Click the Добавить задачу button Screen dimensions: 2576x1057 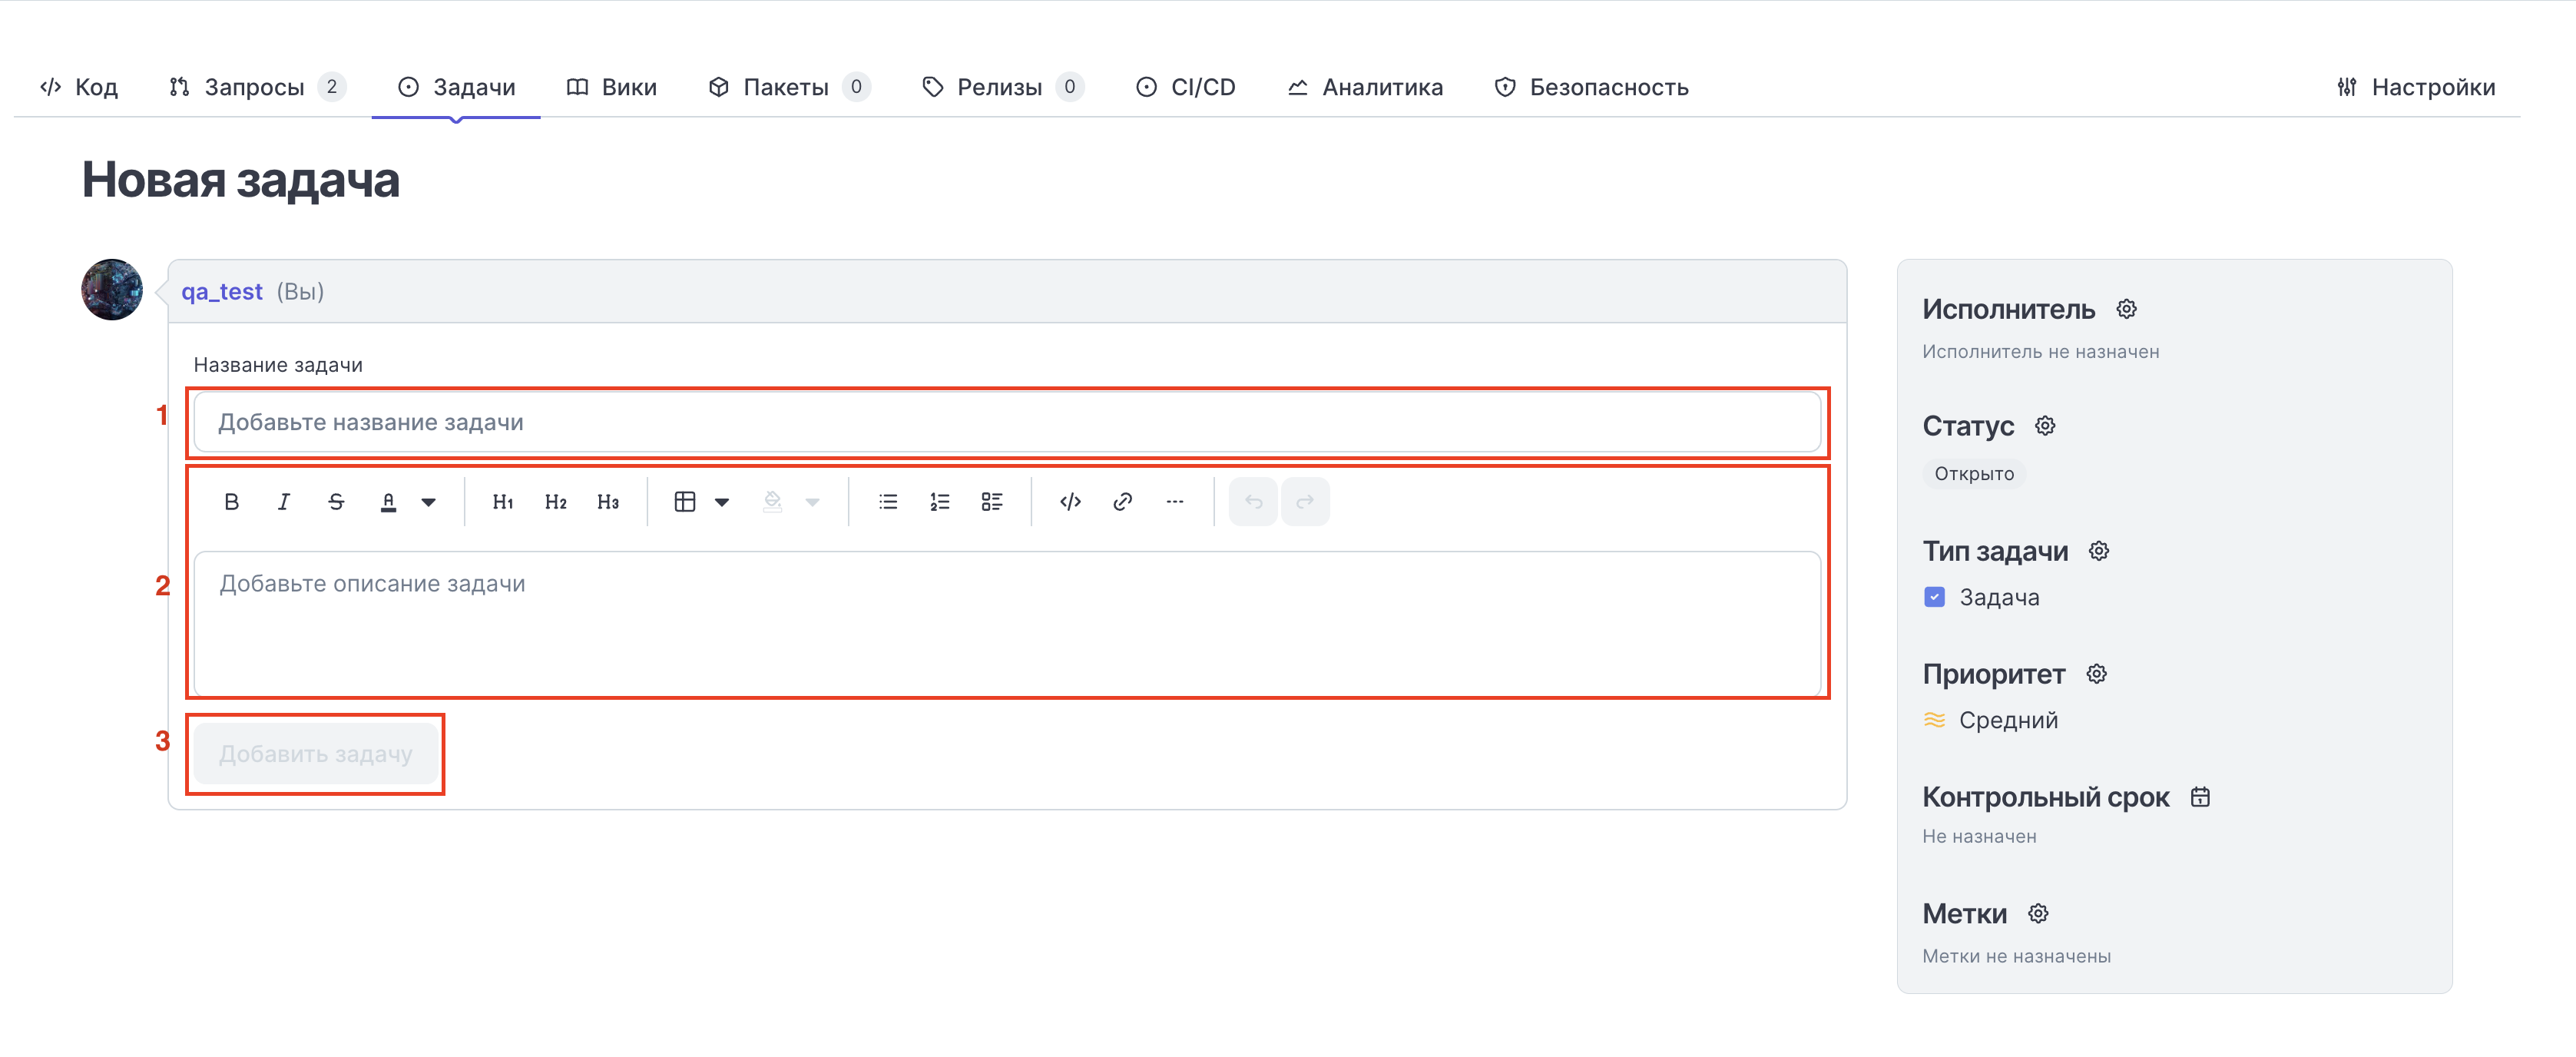[316, 754]
